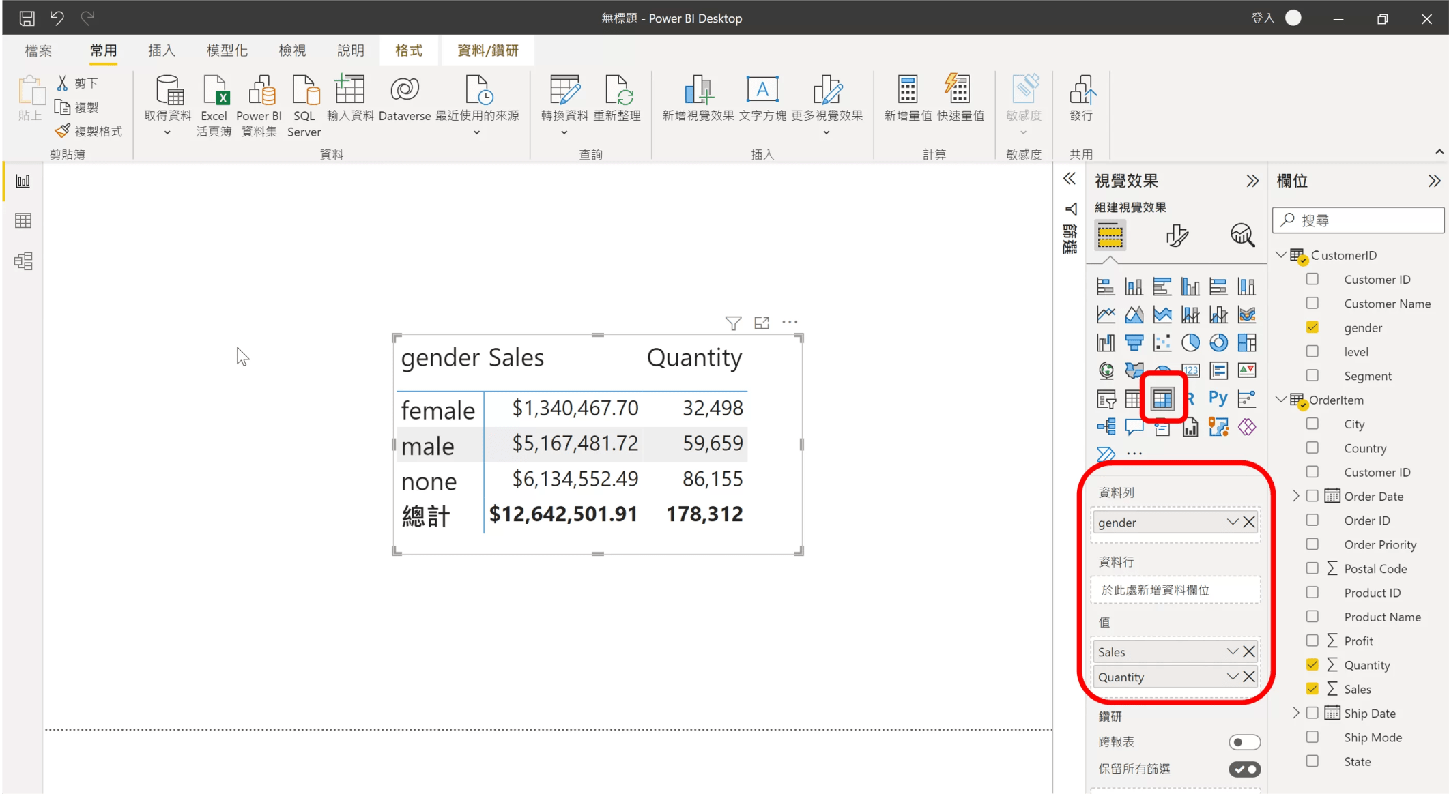Check the Profit field checkbox
This screenshot has width=1449, height=794.
point(1312,640)
